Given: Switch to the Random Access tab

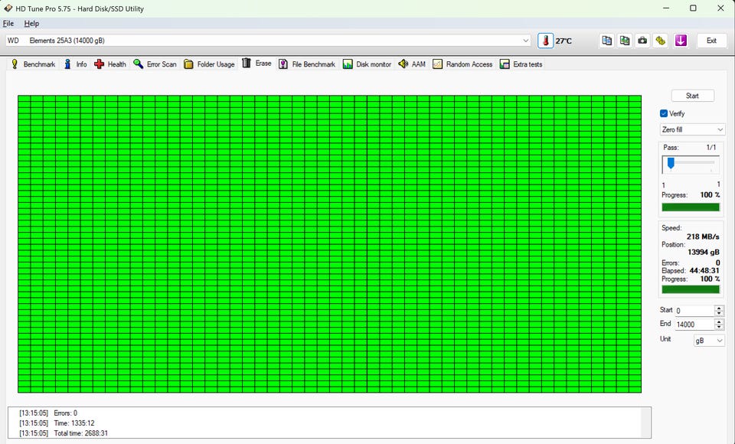Looking at the screenshot, I should [x=462, y=64].
